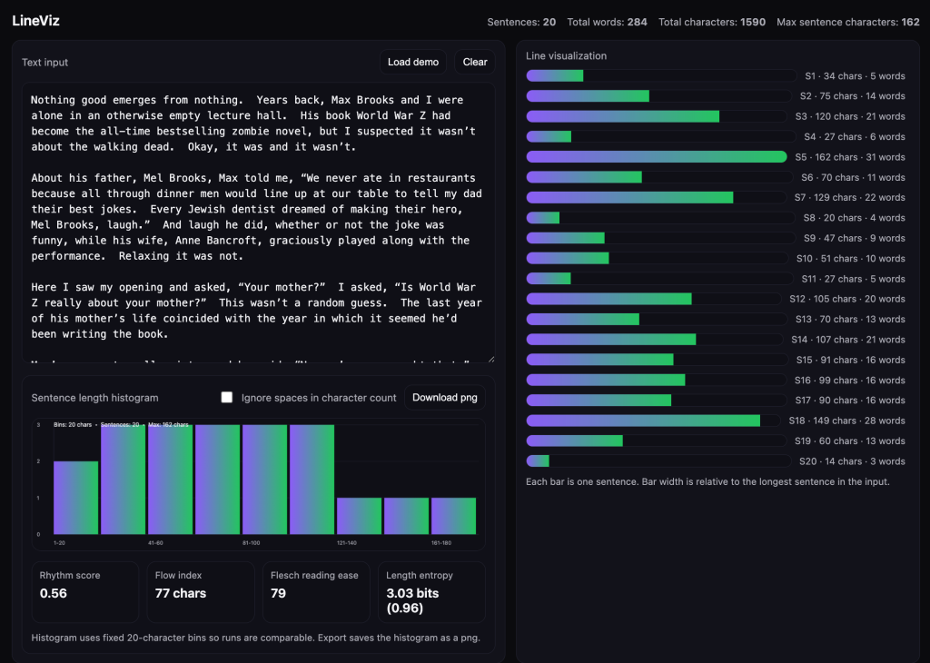The image size is (930, 663).
Task: Click the LineViz app title
Action: point(36,21)
